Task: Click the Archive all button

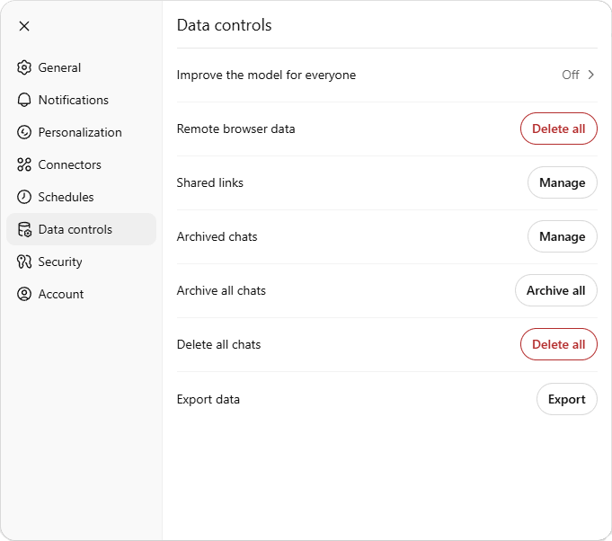Action: [555, 290]
